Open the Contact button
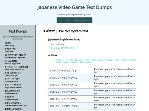Screen dimensions: 149x111 point(87,20)
